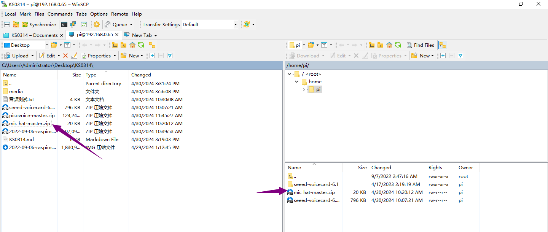This screenshot has width=548, height=232.
Task: Click the local New button
Action: point(131,56)
